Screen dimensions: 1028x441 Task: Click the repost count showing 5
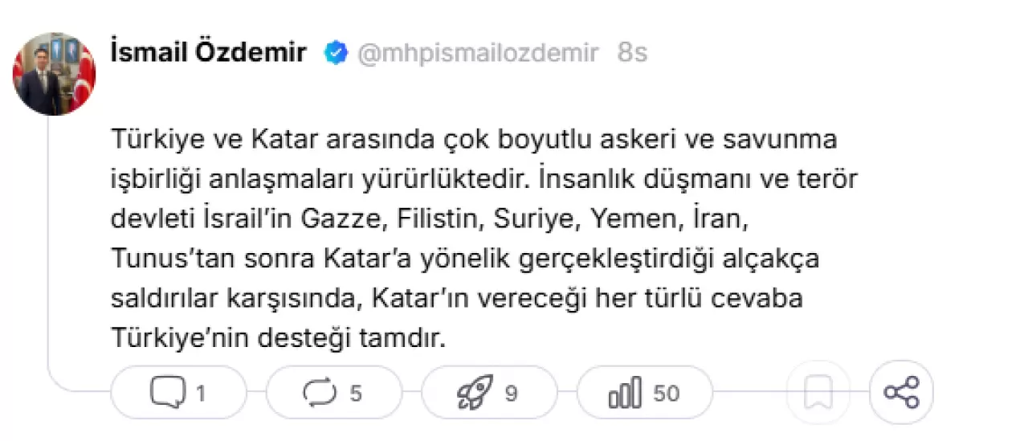click(x=356, y=394)
